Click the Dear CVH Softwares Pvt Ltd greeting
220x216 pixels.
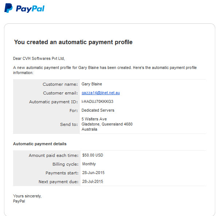click(x=39, y=58)
